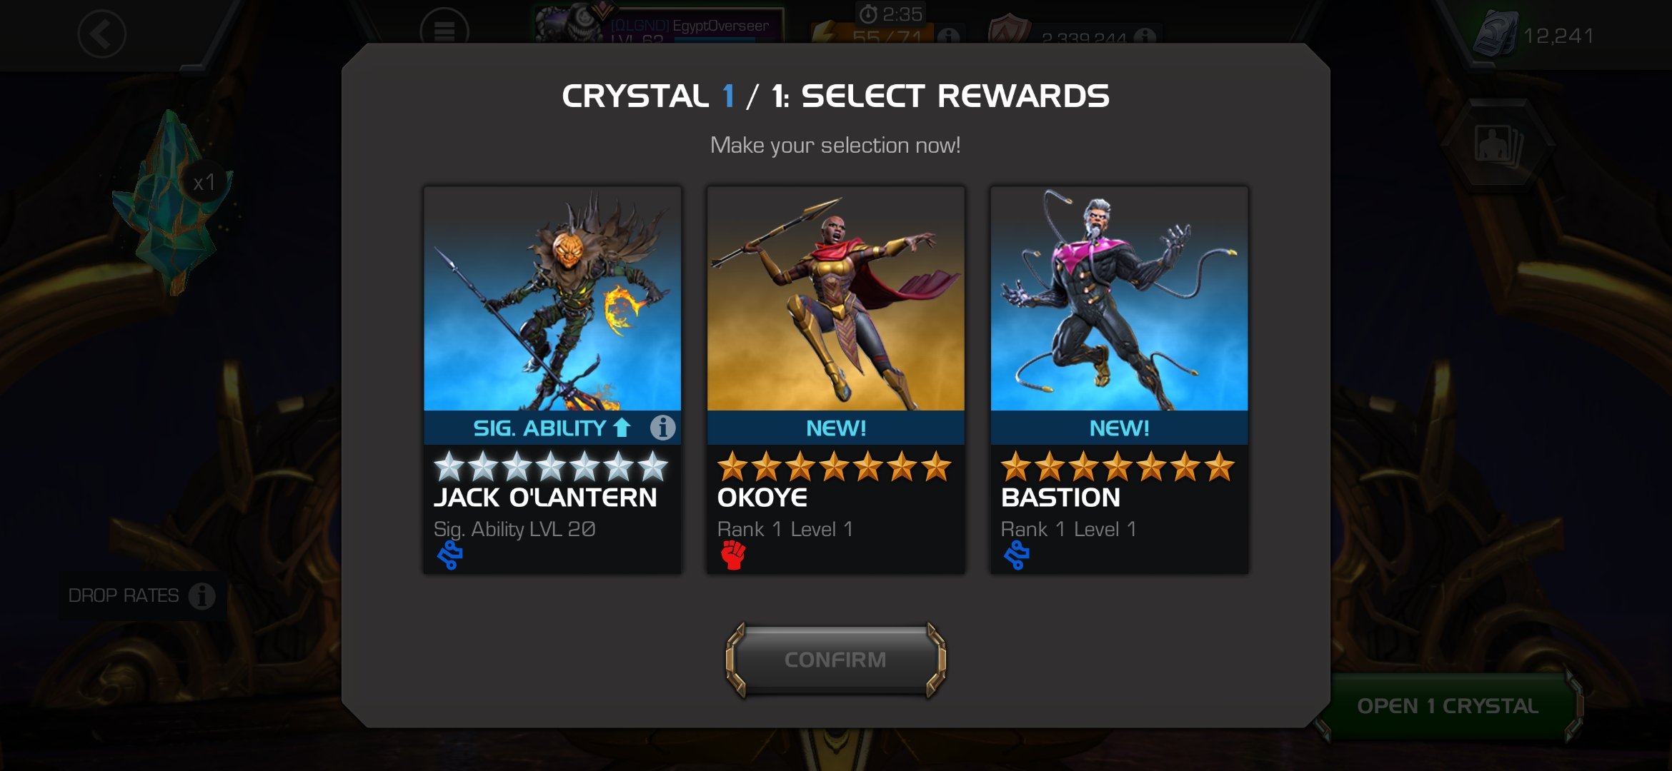Click Open 1 Crystal button
Image resolution: width=1672 pixels, height=771 pixels.
pyautogui.click(x=1448, y=706)
